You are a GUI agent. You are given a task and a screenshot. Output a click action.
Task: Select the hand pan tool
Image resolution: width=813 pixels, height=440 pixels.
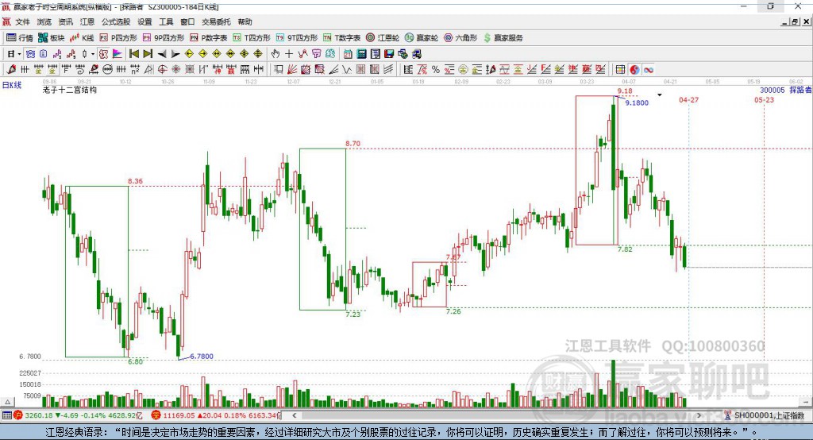coord(275,54)
